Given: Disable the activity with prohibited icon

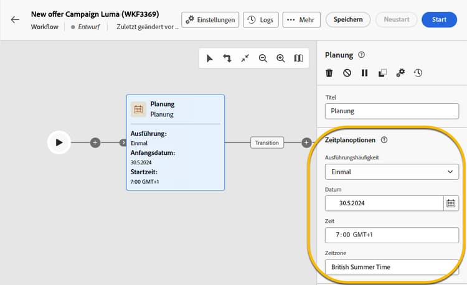Looking at the screenshot, I should tap(347, 73).
